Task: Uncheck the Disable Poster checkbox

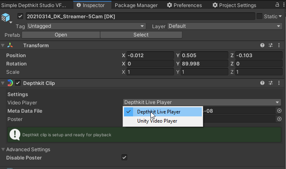Action: click(x=124, y=157)
